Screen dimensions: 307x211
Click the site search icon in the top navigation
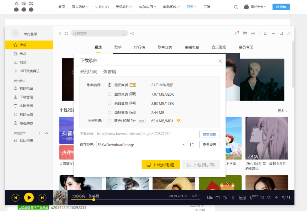(x=236, y=7)
